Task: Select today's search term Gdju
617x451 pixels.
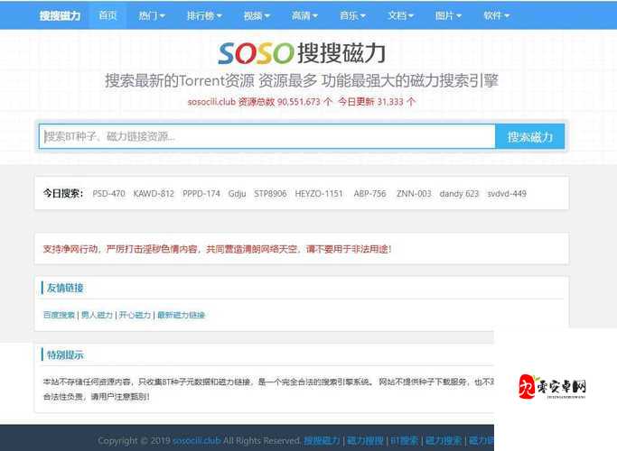Action: [237, 194]
